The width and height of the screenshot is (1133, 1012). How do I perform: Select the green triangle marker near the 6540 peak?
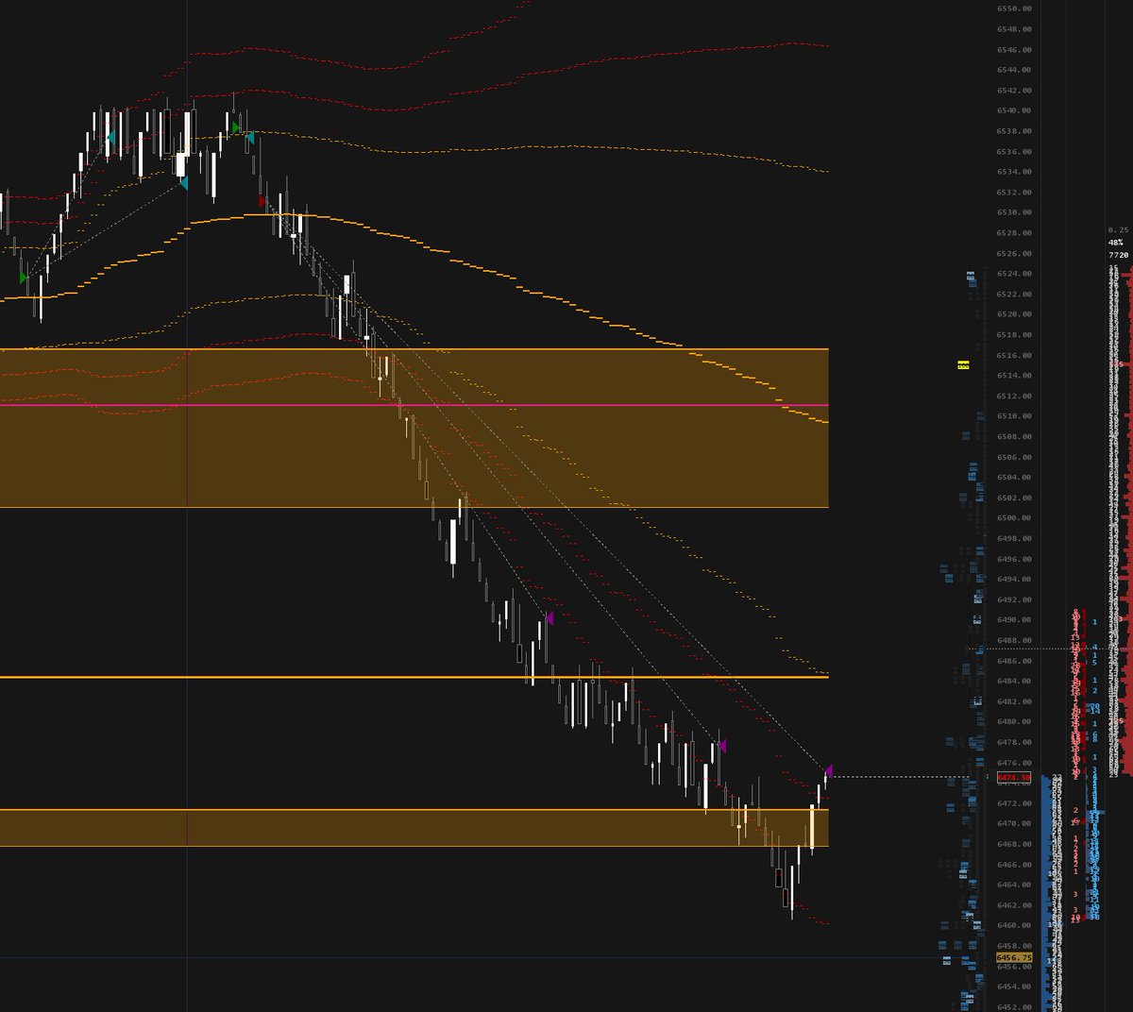[x=235, y=127]
